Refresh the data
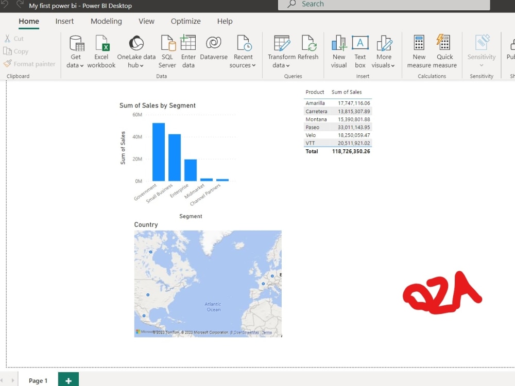This screenshot has width=515, height=386. [308, 47]
